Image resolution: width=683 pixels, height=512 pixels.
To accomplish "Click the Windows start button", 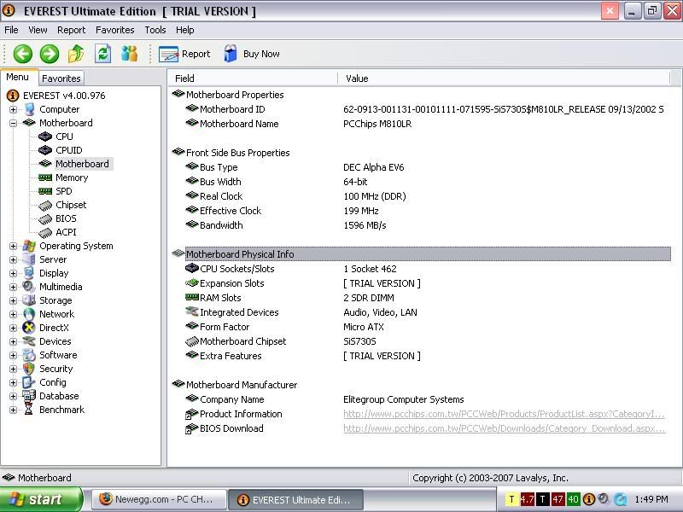I will (40, 499).
